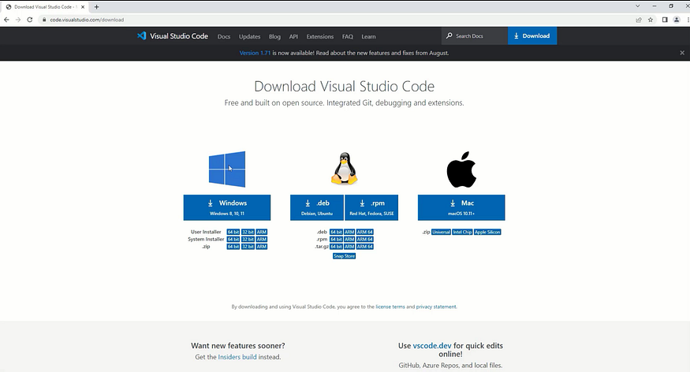
Task: Select Linux .rpm ARM 64
Action: click(365, 240)
